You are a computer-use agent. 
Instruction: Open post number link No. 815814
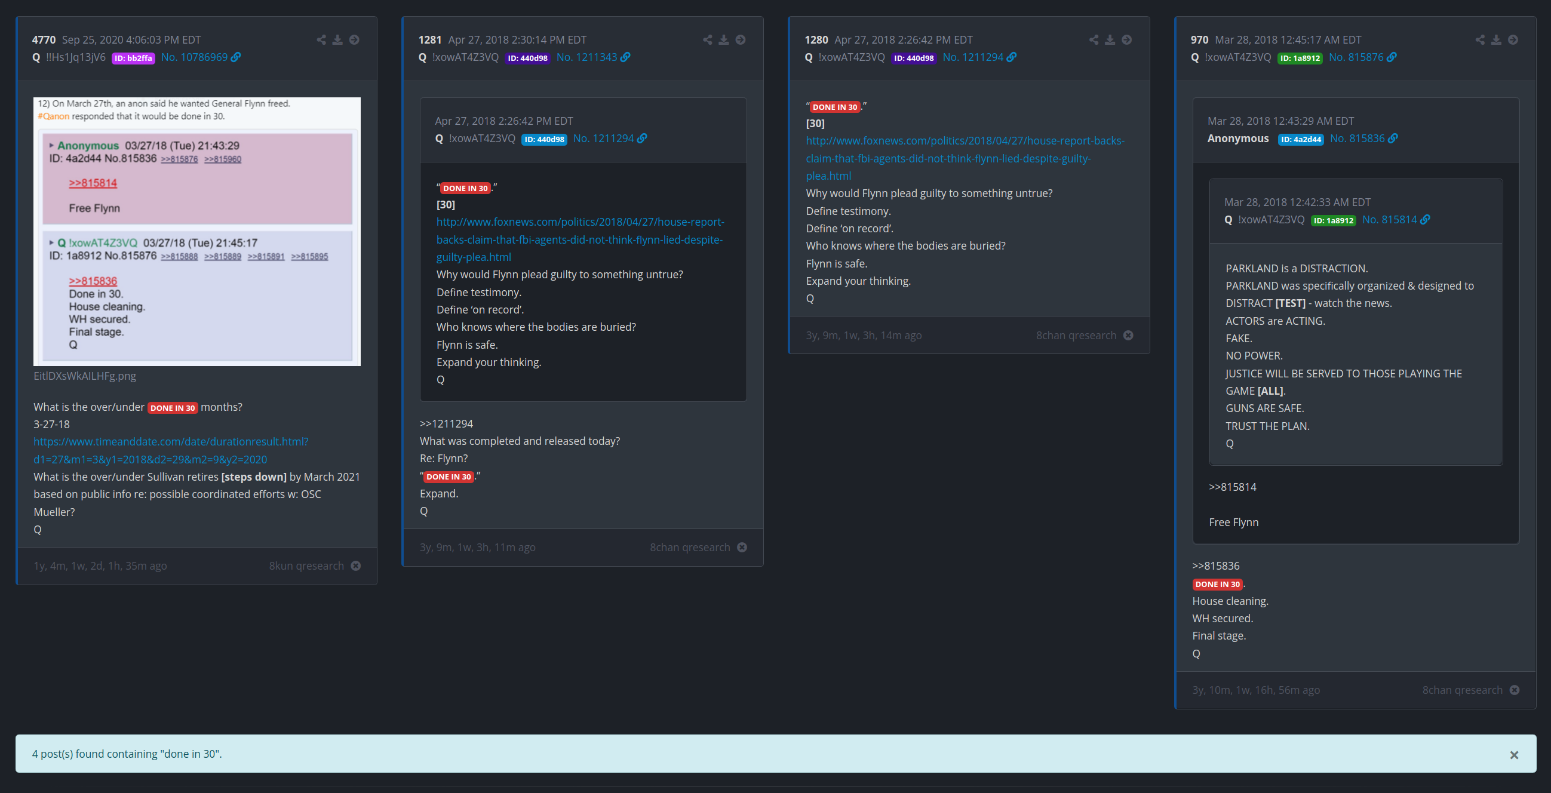pos(1390,220)
